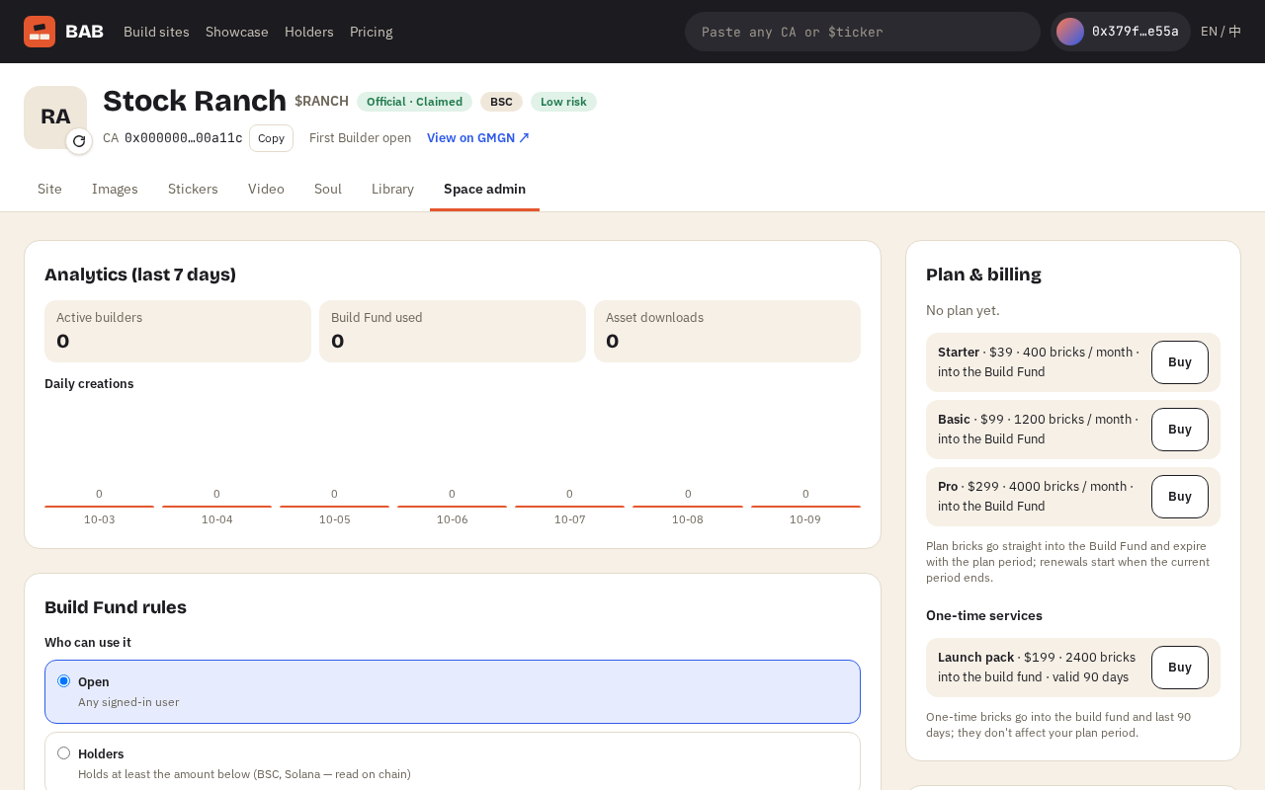Open the Stickers tab
The width and height of the screenshot is (1265, 790).
(x=193, y=189)
